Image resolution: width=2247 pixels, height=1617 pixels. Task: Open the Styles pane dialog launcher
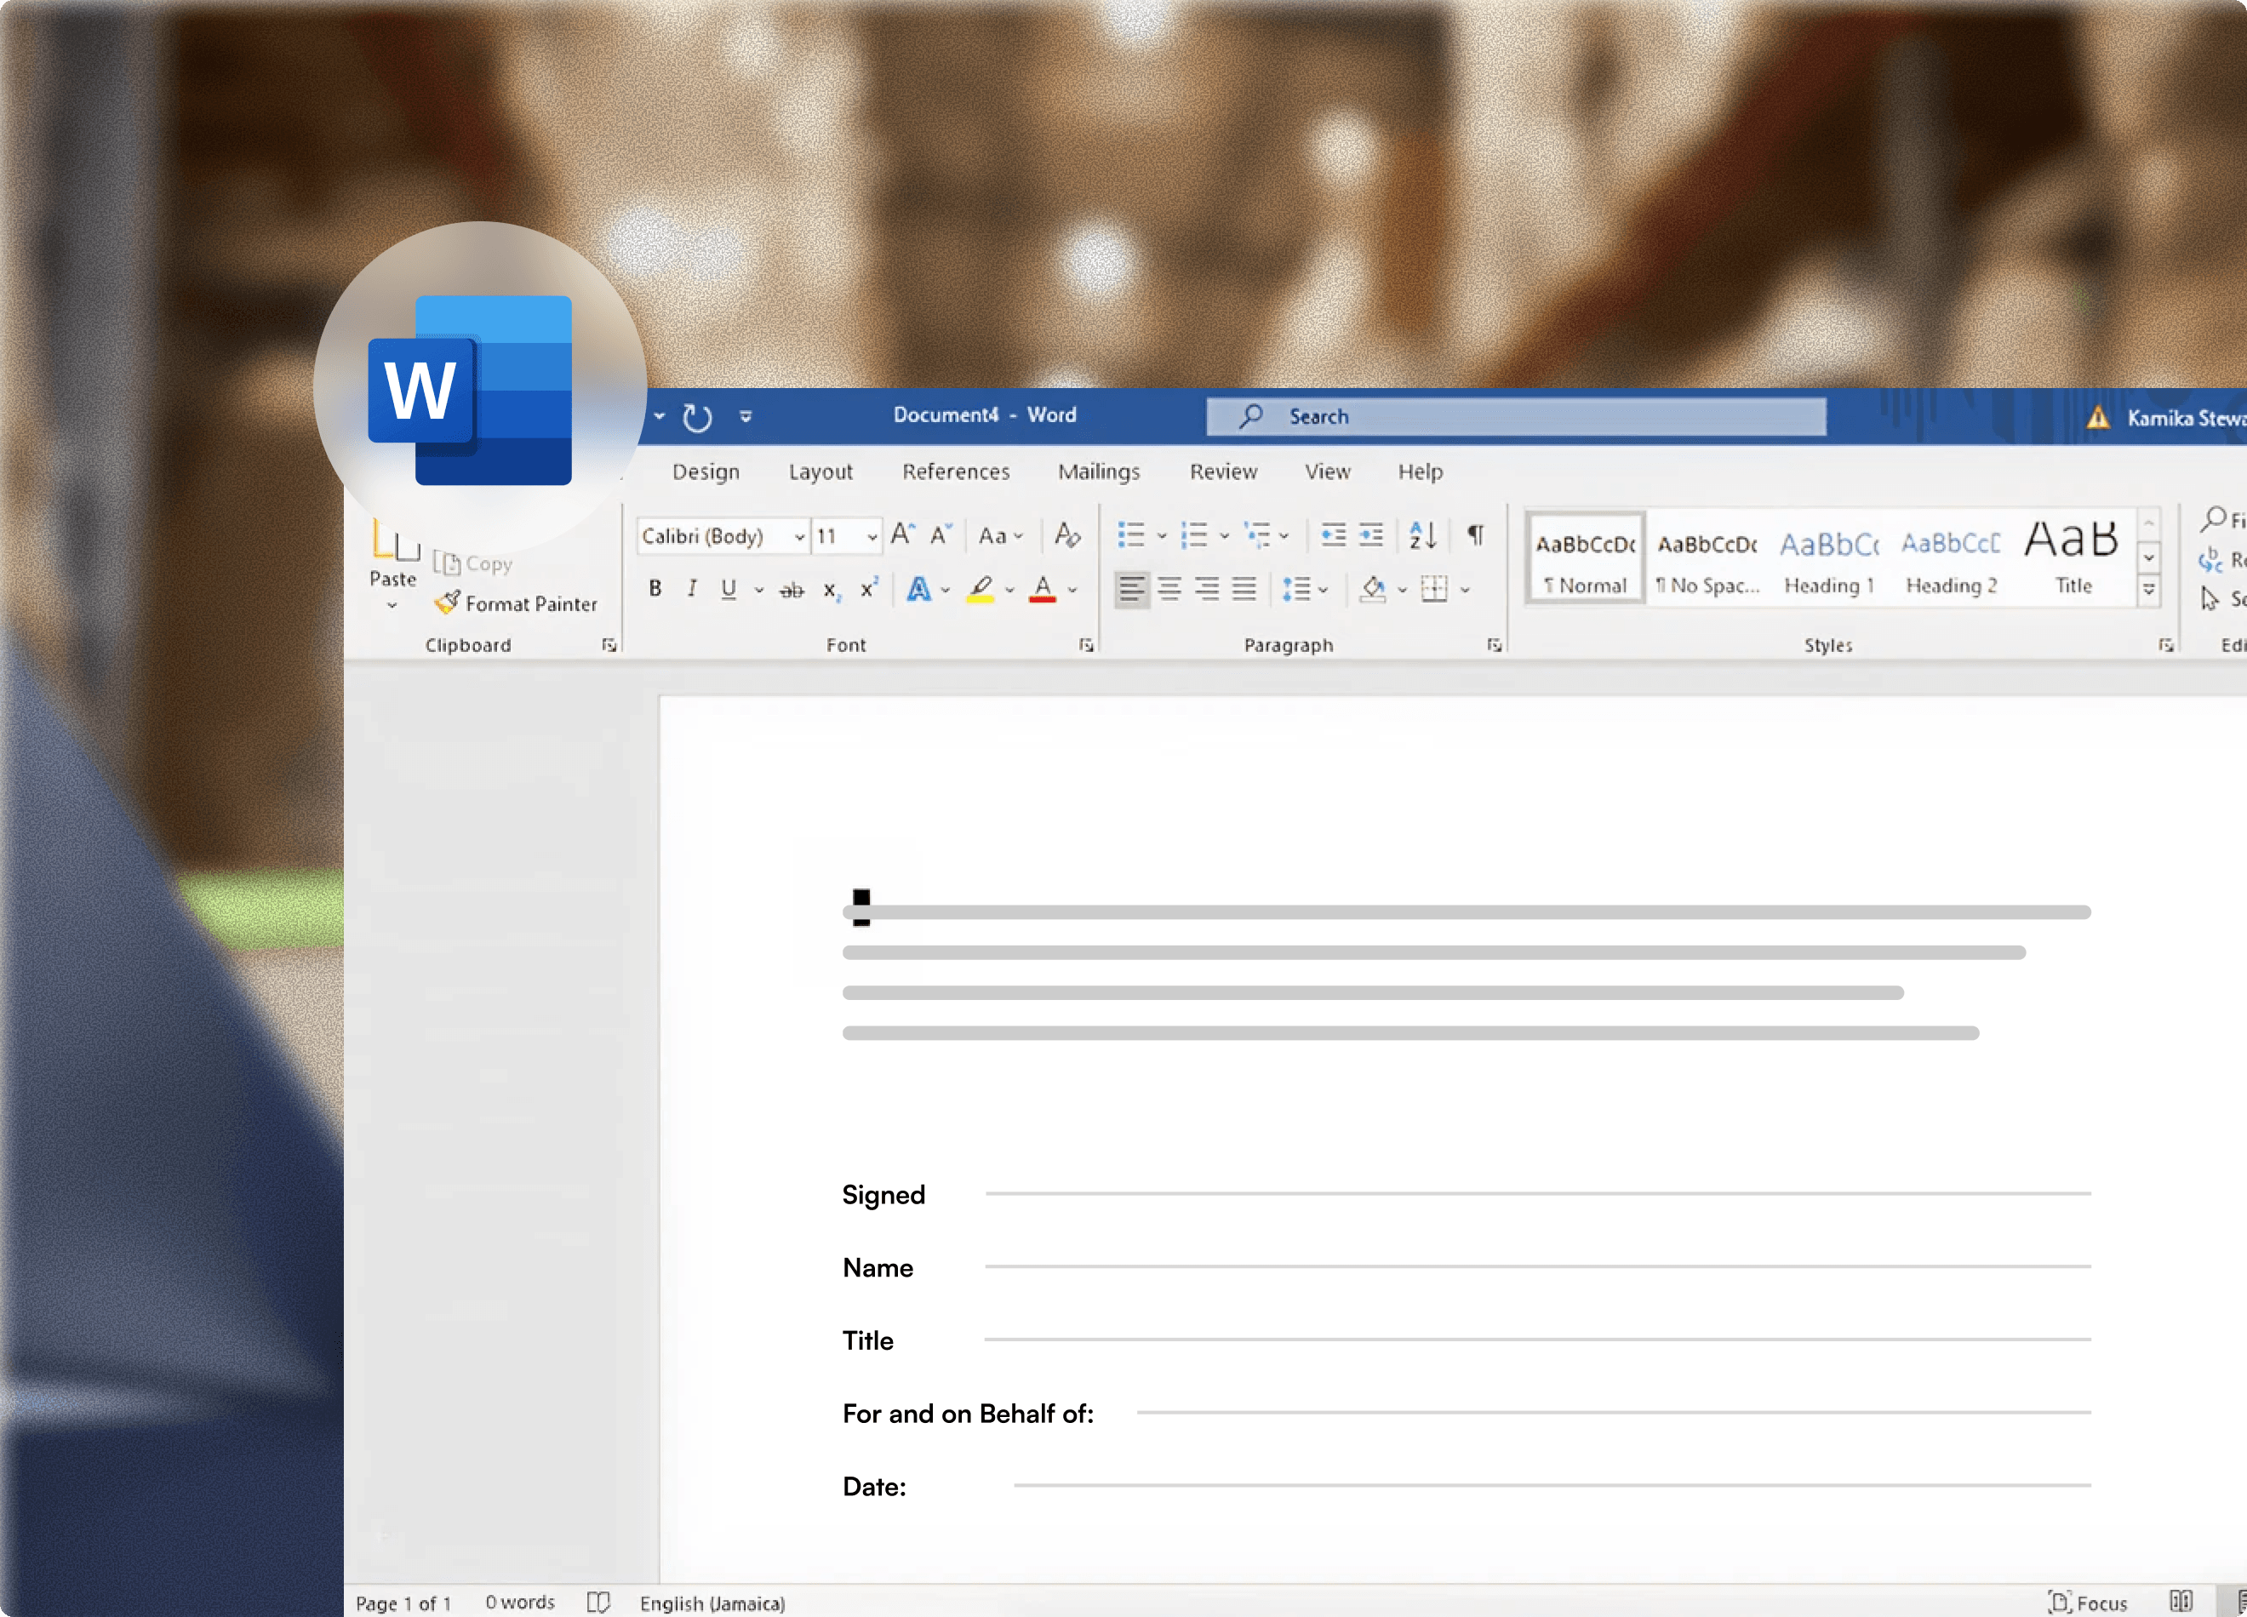tap(2167, 645)
